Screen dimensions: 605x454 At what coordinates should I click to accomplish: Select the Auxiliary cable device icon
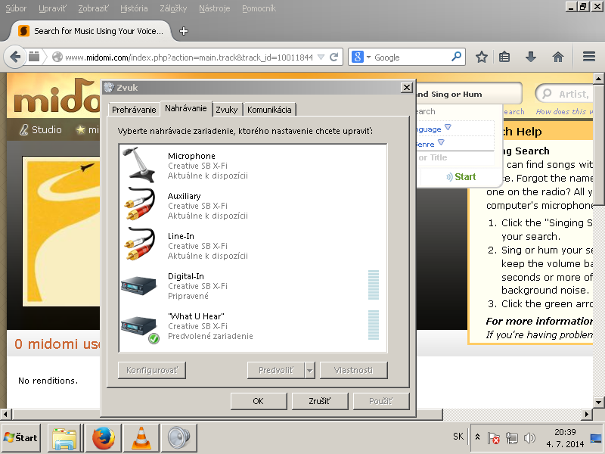(x=139, y=204)
